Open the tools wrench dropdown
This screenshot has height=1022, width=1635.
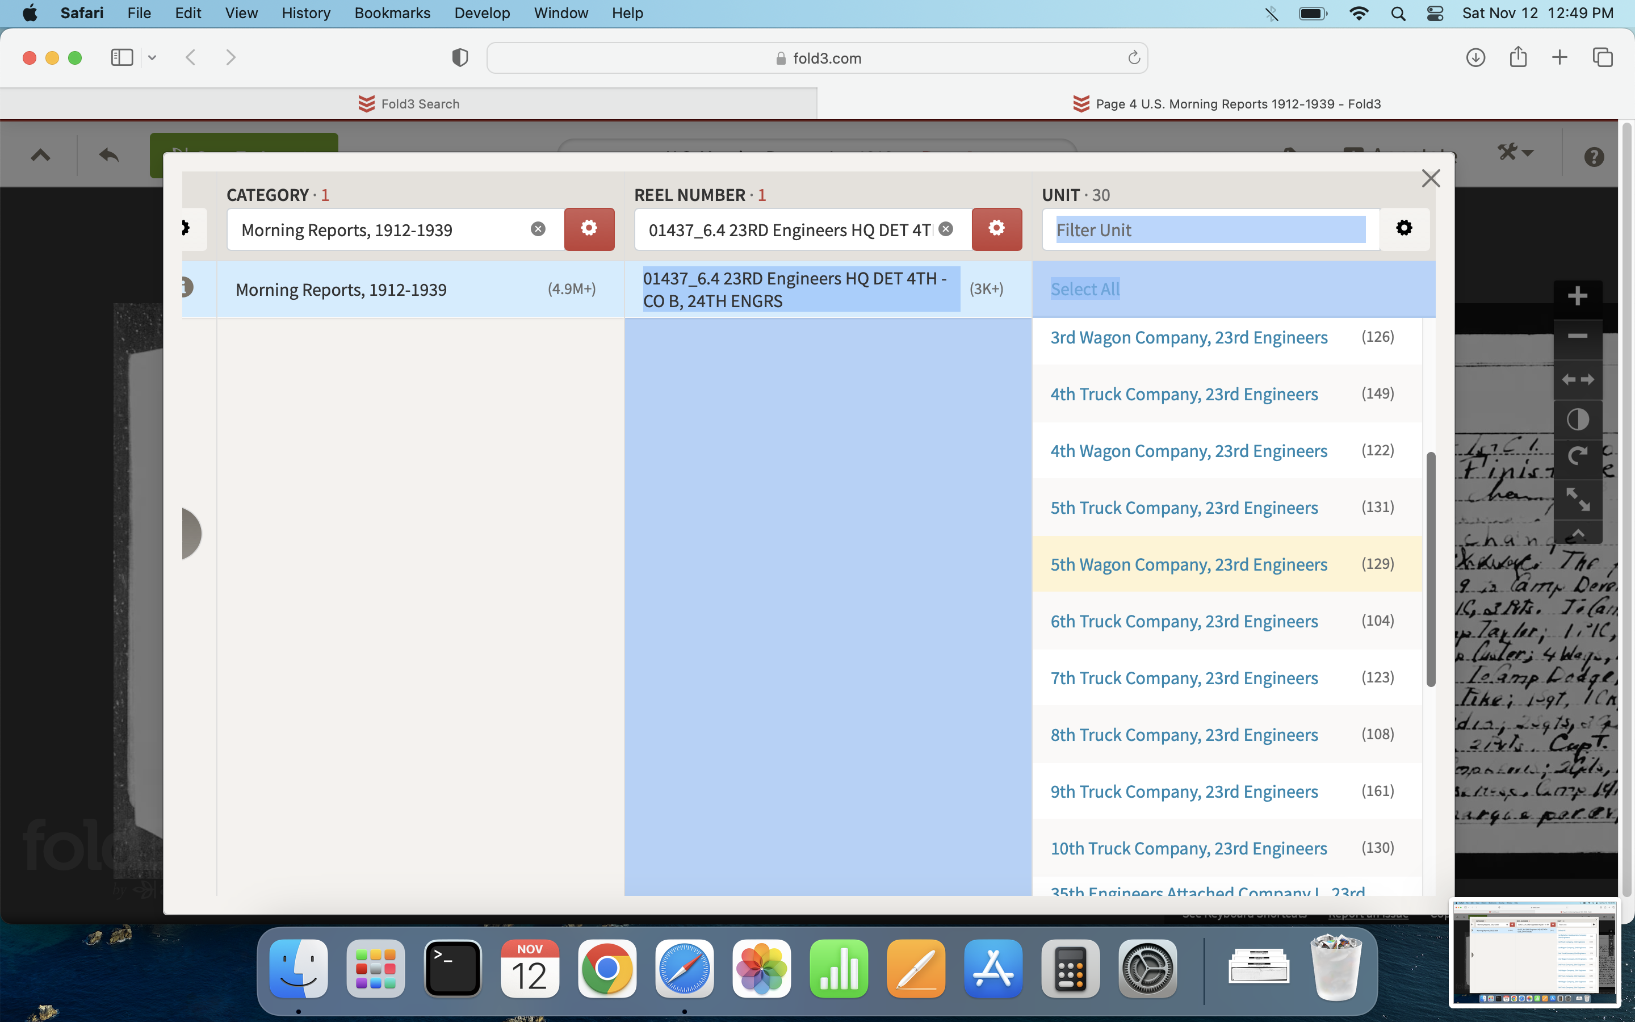1515,153
